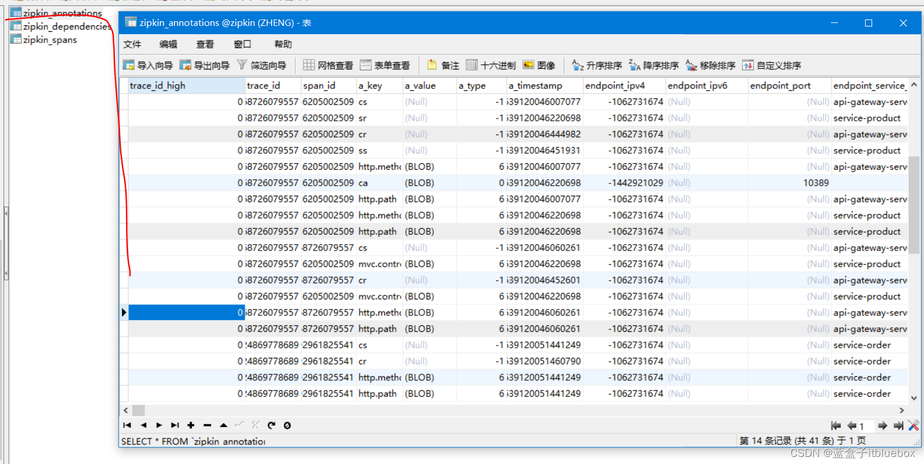Select the endpoint_port cell showing 10389
The width and height of the screenshot is (924, 464).
[x=790, y=183]
